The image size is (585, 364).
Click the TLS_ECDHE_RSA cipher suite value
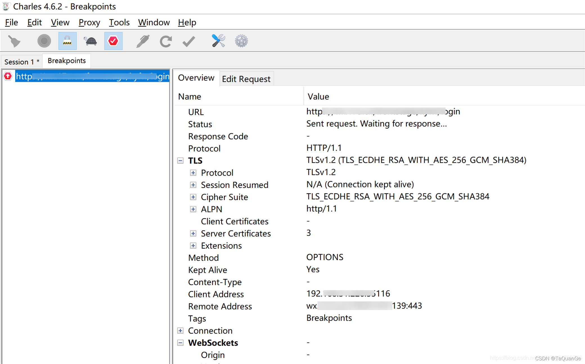pos(398,196)
